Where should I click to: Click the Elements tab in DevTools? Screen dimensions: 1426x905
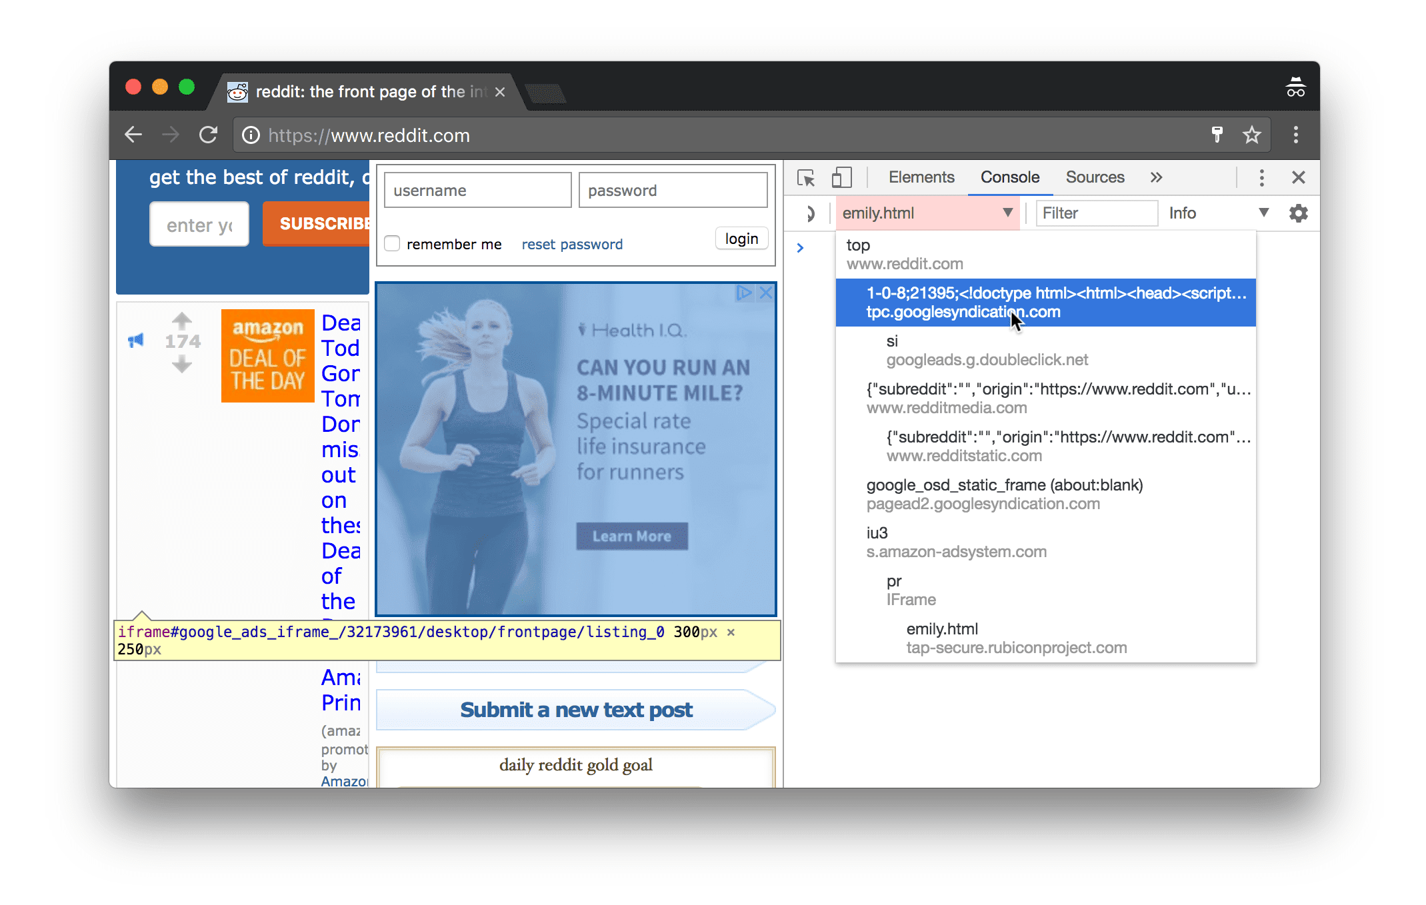pos(921,177)
